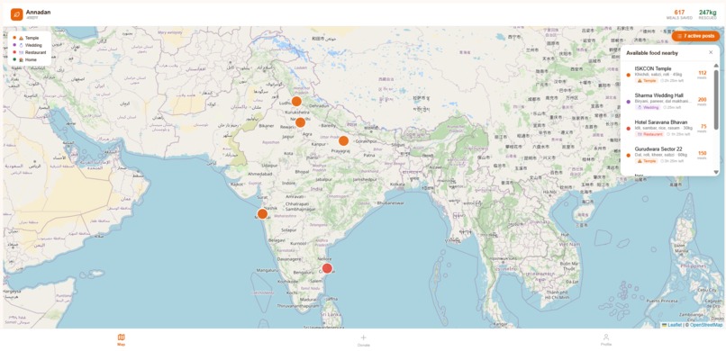Image resolution: width=726 pixels, height=351 pixels.
Task: Open the Profile tab
Action: coord(606,340)
